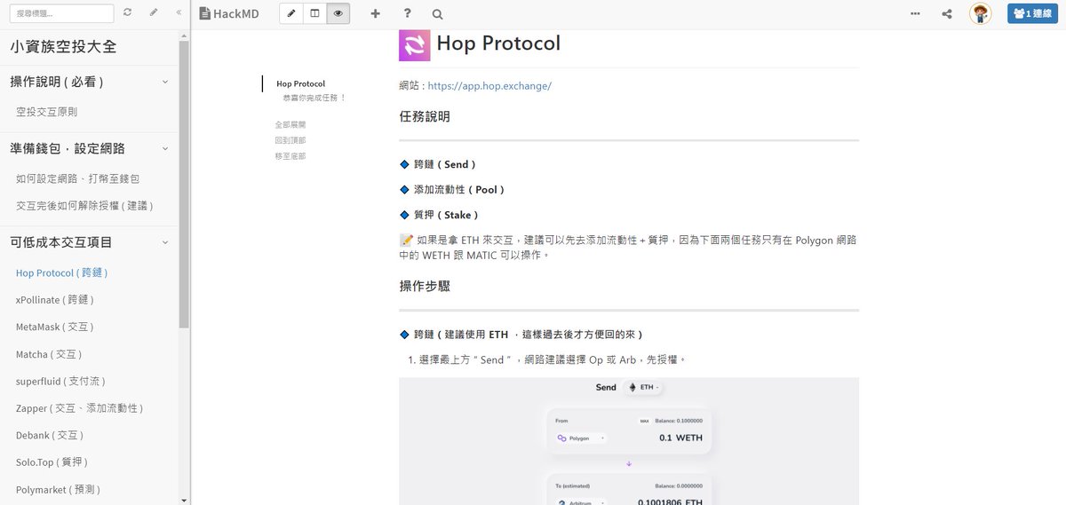Select MetaMask ( 交互 ) in sidebar

54,327
